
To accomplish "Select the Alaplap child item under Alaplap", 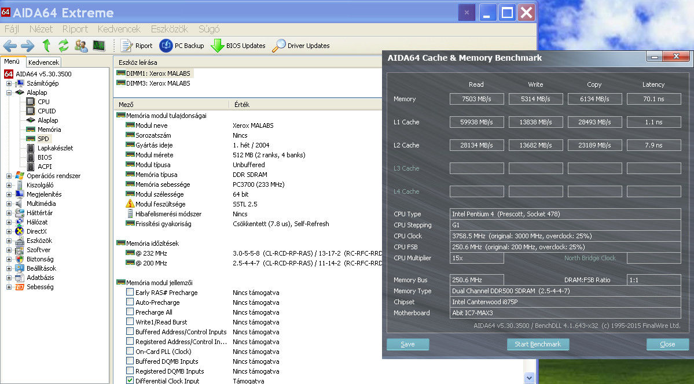I will [48, 120].
